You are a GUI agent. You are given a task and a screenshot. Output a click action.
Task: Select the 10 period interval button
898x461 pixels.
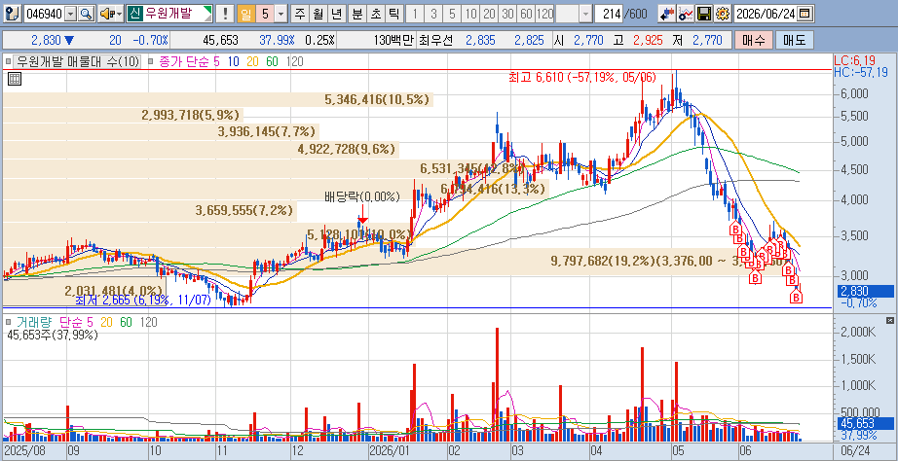tap(471, 14)
